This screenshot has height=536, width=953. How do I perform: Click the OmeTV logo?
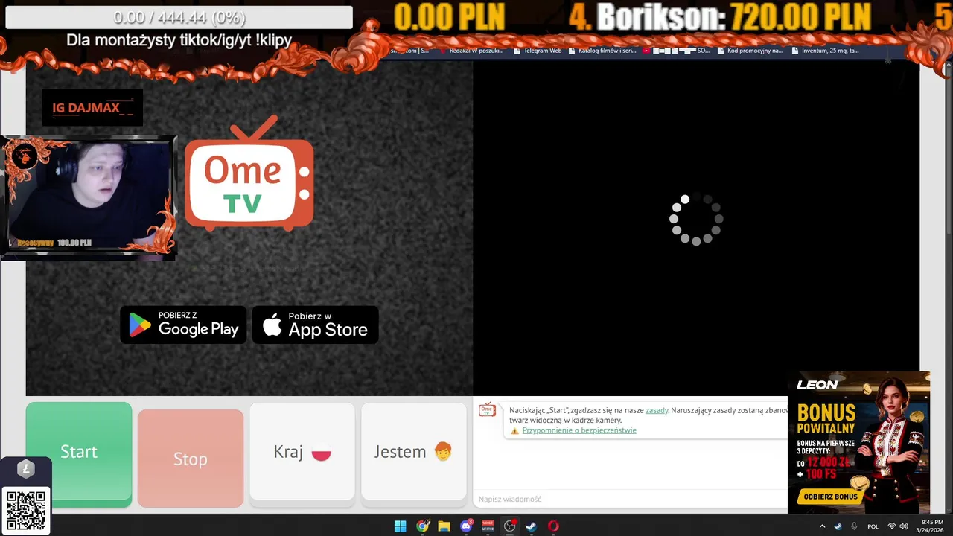[249, 173]
